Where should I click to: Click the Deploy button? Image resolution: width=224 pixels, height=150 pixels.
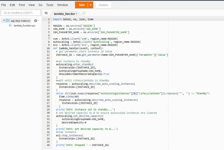coord(103,5)
